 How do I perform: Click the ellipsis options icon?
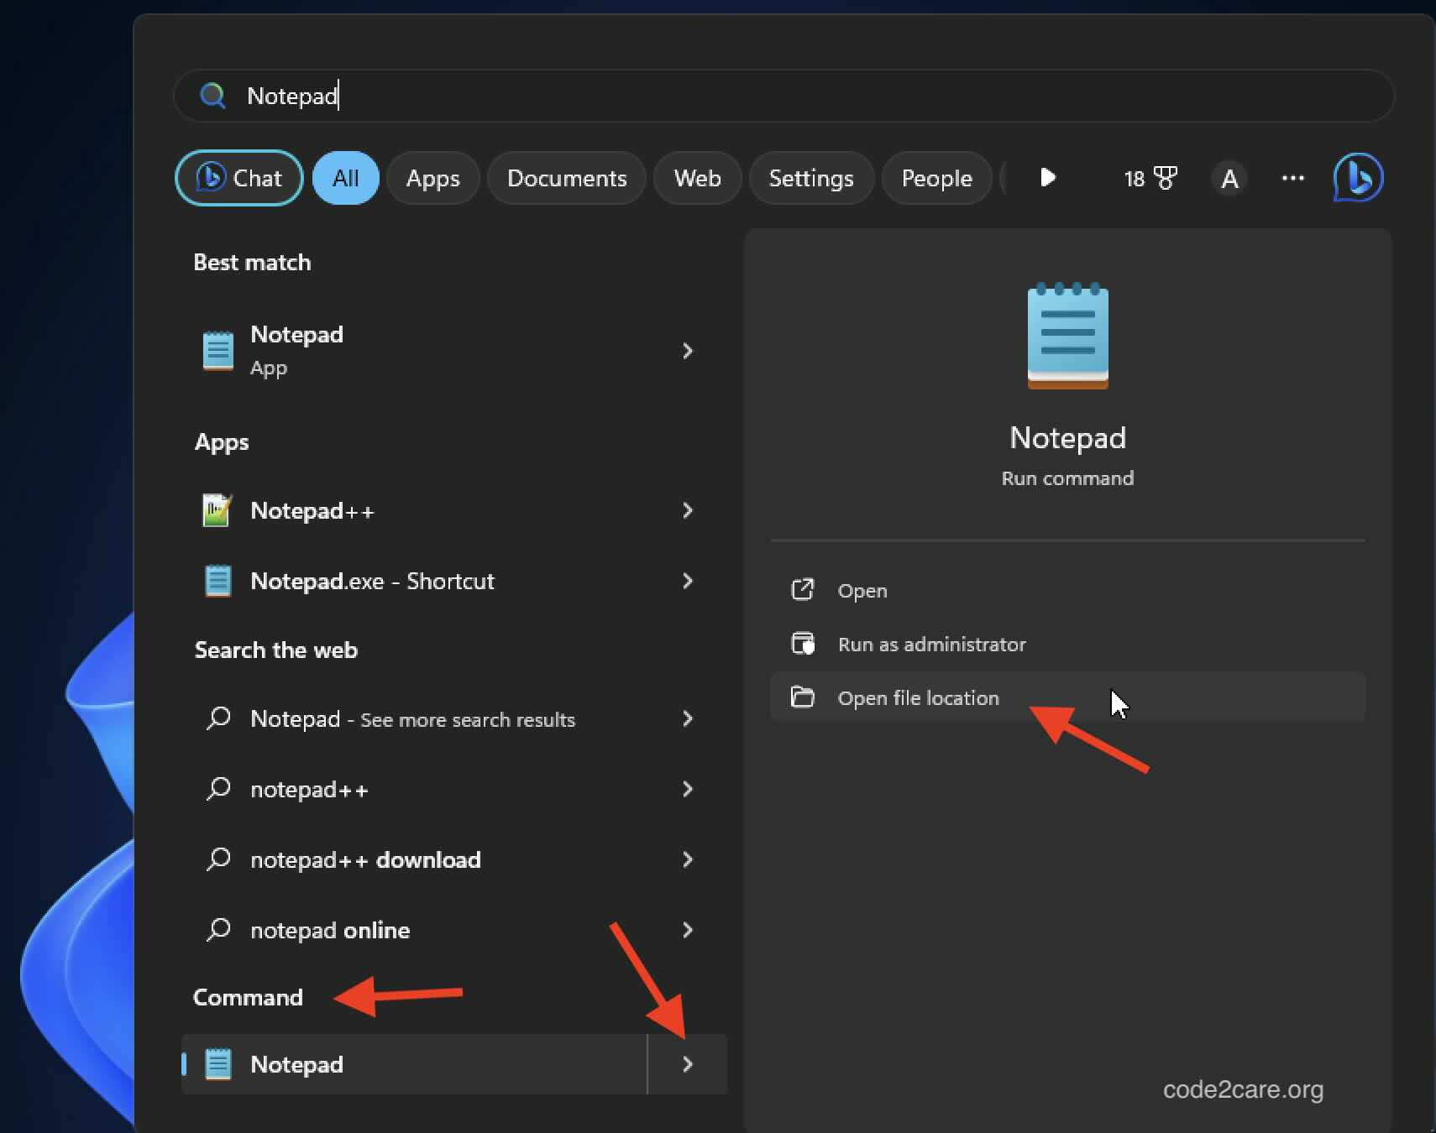1292,178
